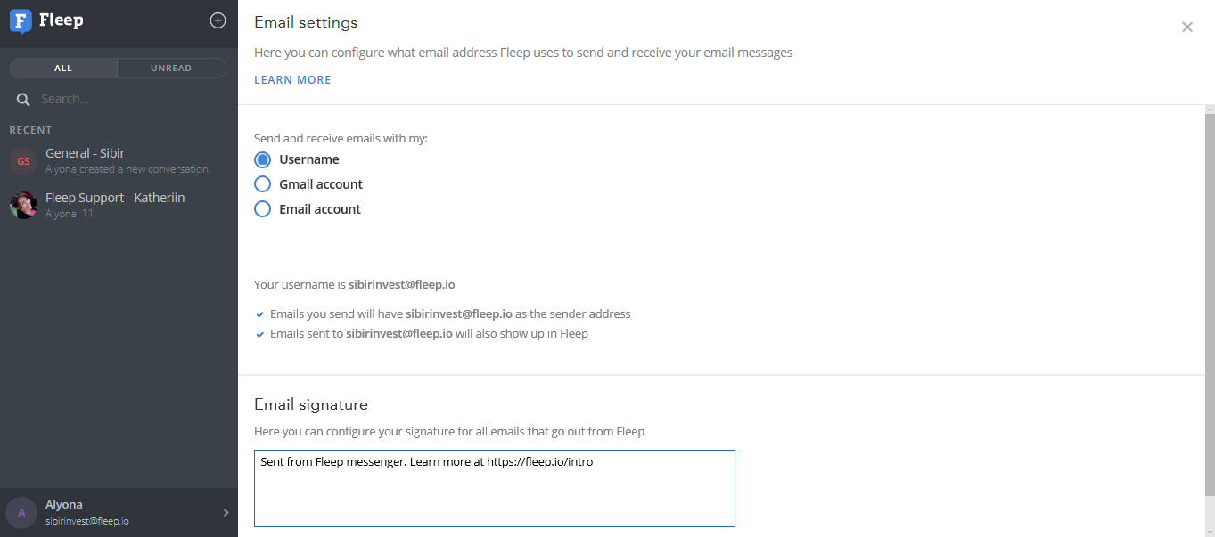Select the Email account radio option

(x=262, y=209)
